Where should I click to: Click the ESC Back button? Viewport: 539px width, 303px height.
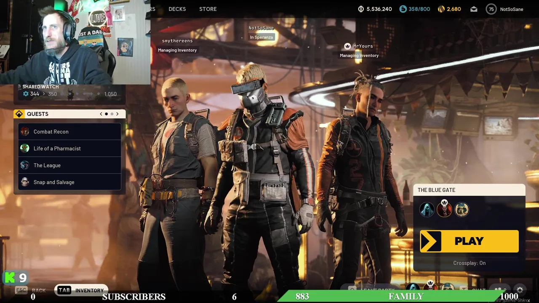(30, 290)
